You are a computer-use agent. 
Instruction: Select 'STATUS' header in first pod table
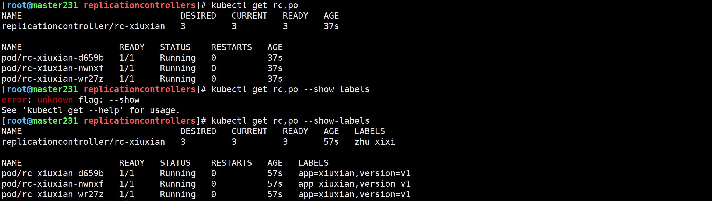coord(175,47)
